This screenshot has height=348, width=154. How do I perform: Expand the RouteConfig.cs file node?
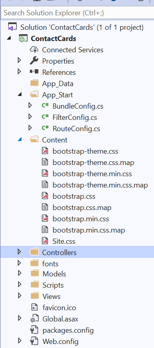pos(30,128)
